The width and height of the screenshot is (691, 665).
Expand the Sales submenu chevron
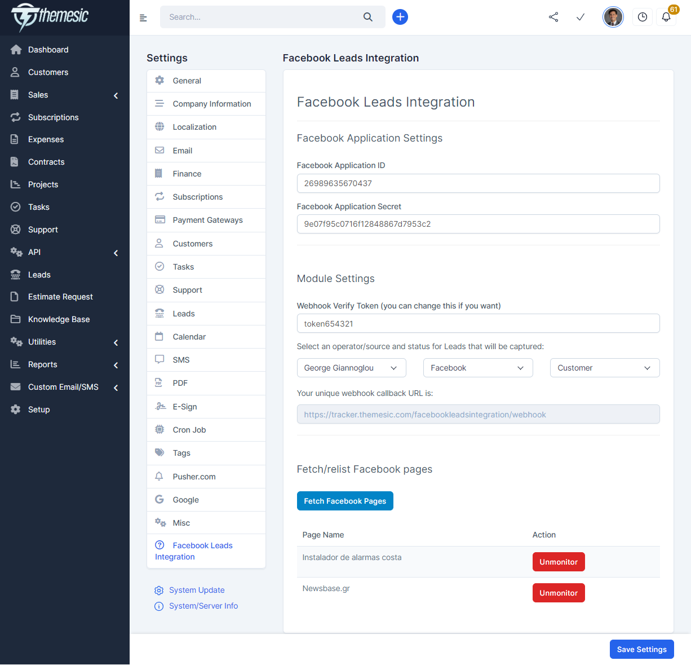116,95
